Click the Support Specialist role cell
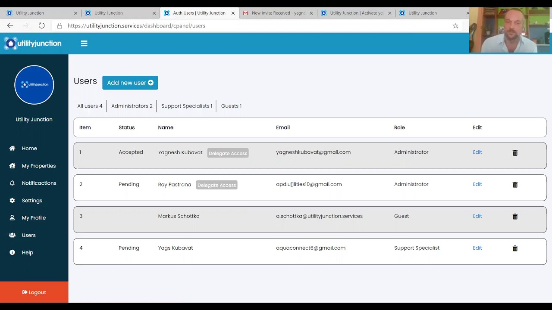552x310 pixels. pos(417,248)
